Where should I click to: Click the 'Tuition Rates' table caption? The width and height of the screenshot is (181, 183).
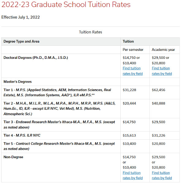point(91,32)
